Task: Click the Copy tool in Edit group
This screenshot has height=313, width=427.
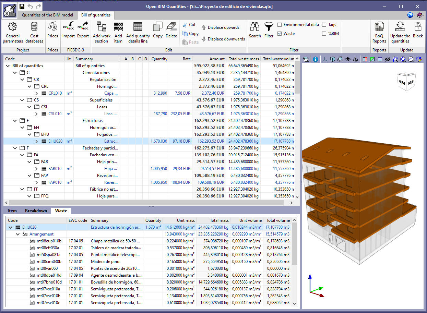Action: coord(158,30)
